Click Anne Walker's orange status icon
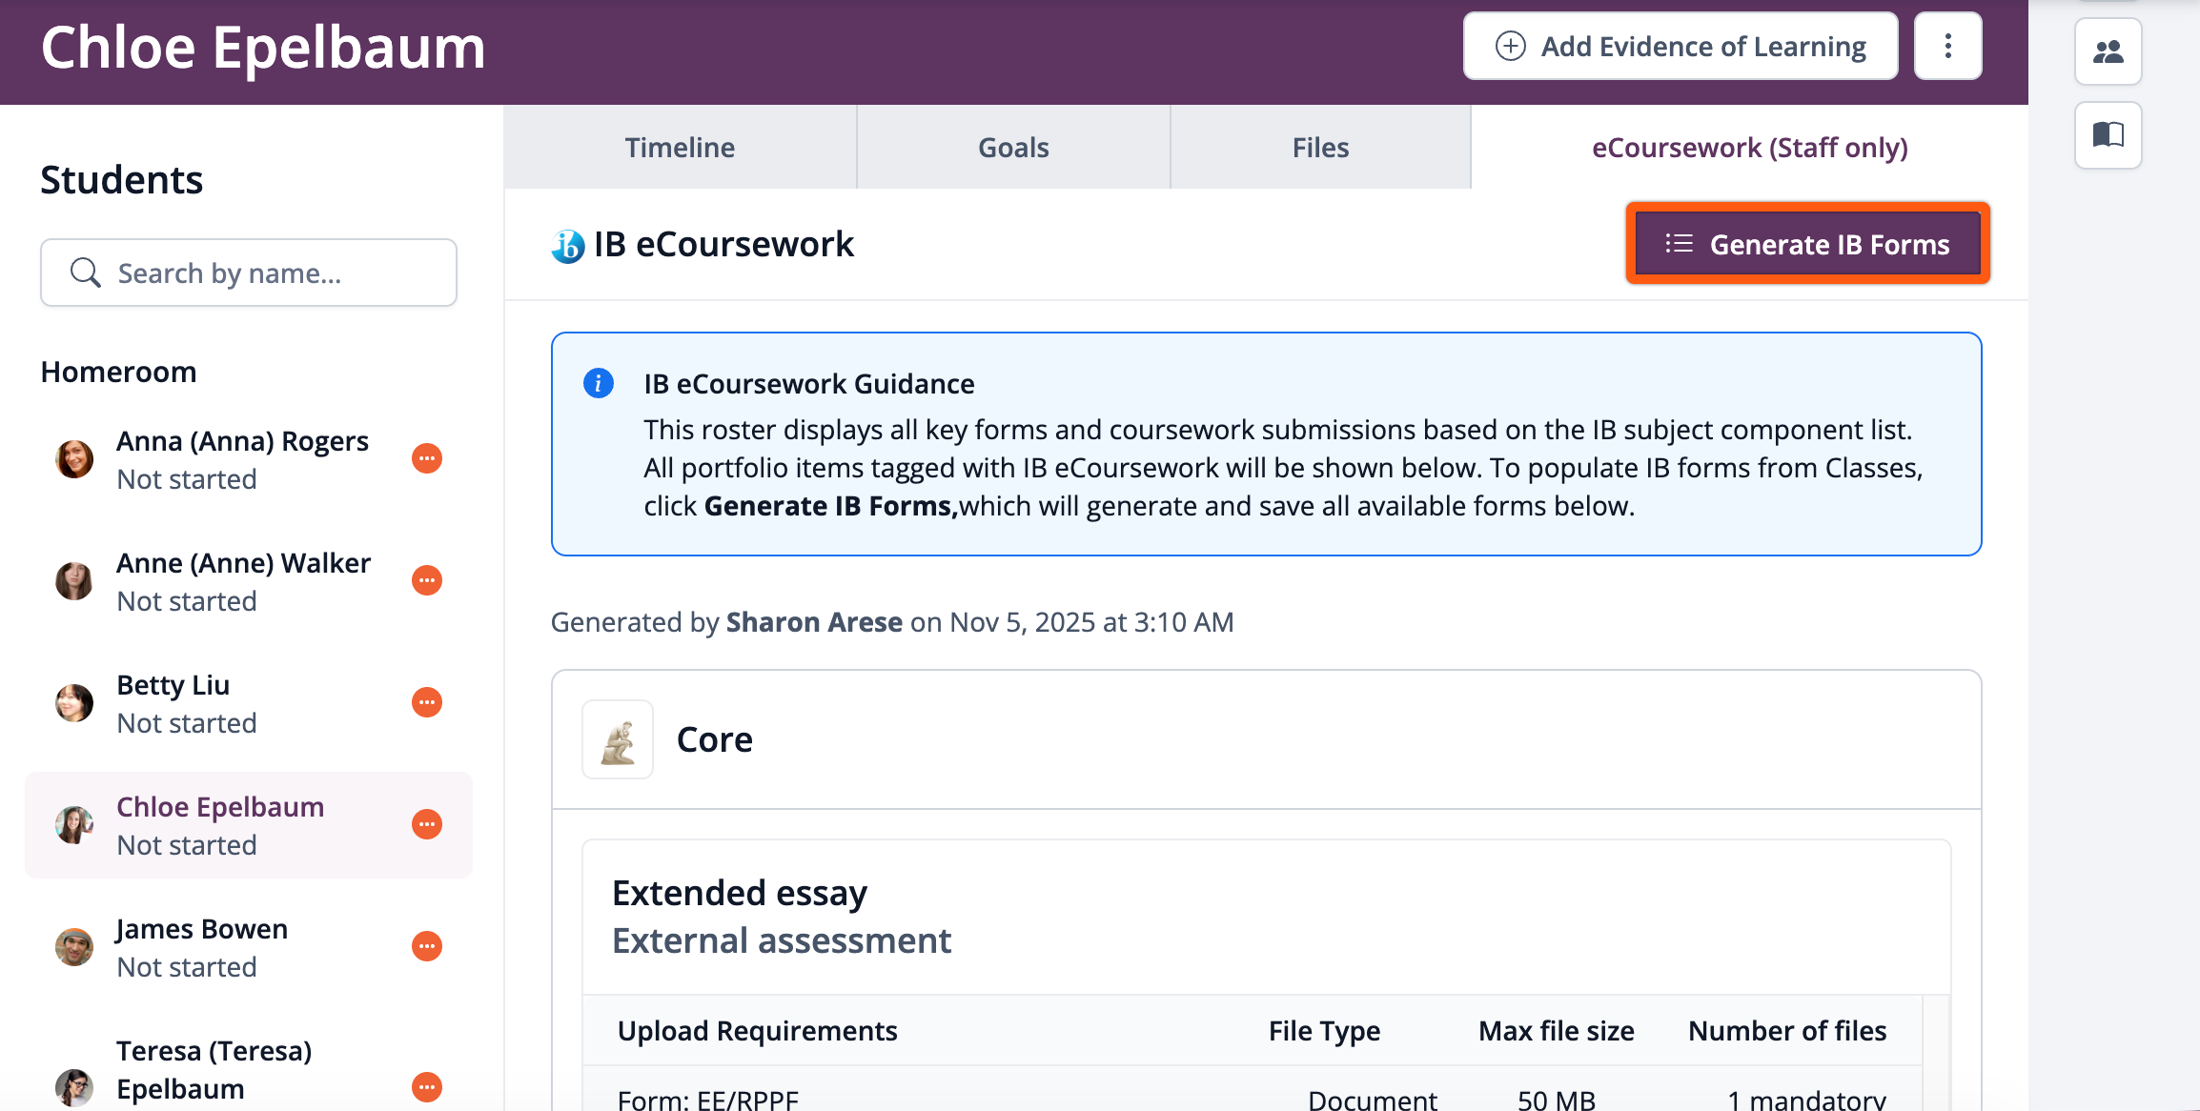The height and width of the screenshot is (1111, 2200). coord(426,580)
